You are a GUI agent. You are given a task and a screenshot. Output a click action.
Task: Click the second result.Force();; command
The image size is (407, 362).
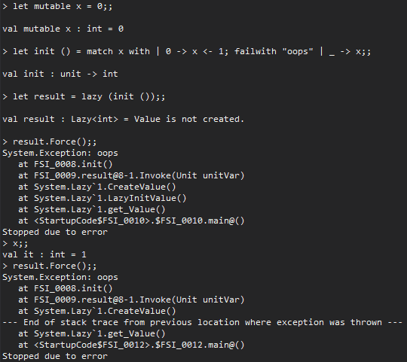50,266
